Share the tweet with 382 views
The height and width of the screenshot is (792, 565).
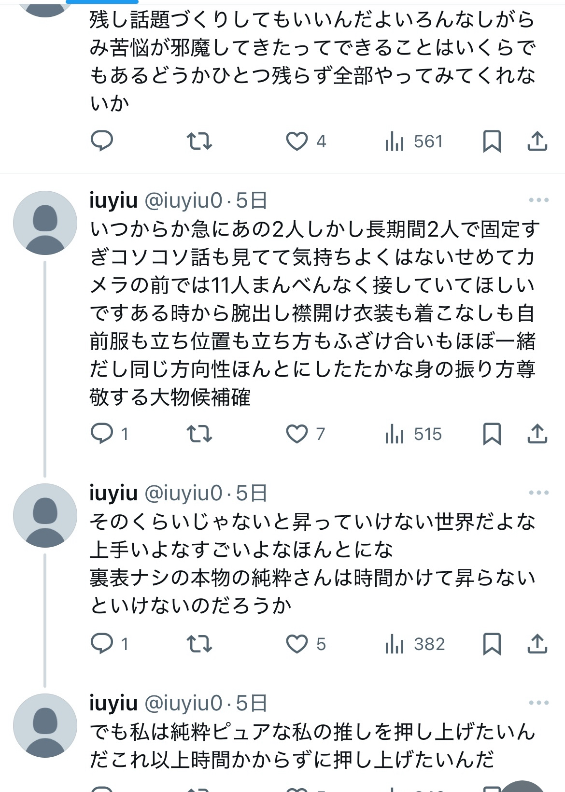(537, 644)
